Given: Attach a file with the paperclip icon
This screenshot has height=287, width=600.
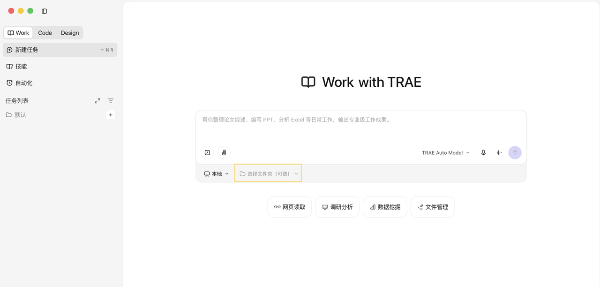Looking at the screenshot, I should tap(224, 152).
